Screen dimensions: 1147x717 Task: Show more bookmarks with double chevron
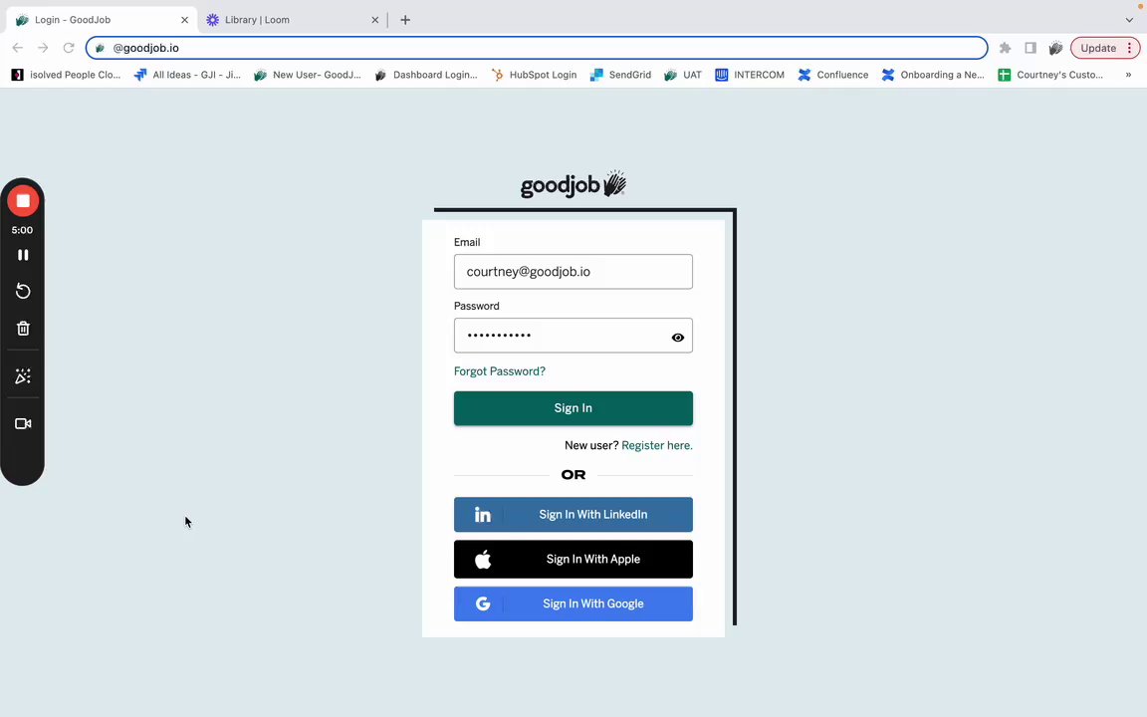(x=1128, y=75)
